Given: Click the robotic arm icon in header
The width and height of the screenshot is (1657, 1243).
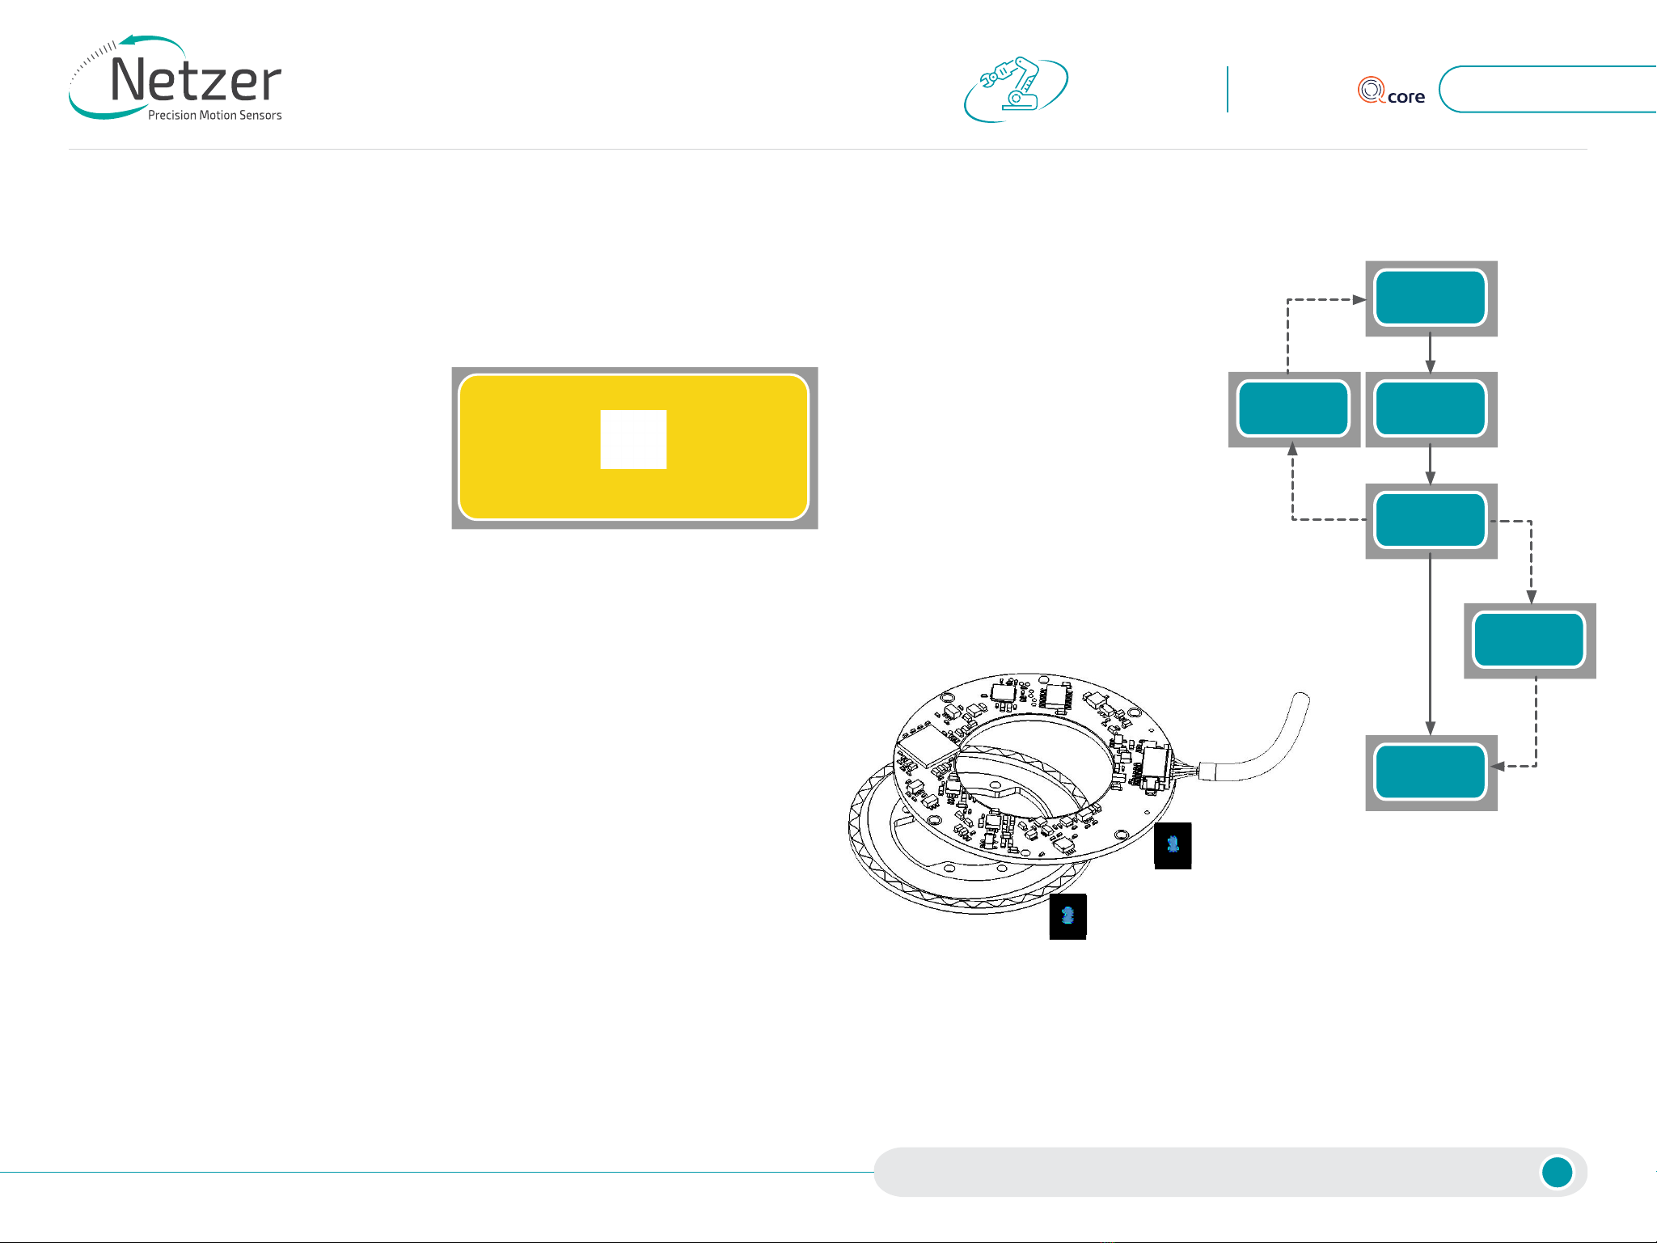Looking at the screenshot, I should tap(1016, 89).
